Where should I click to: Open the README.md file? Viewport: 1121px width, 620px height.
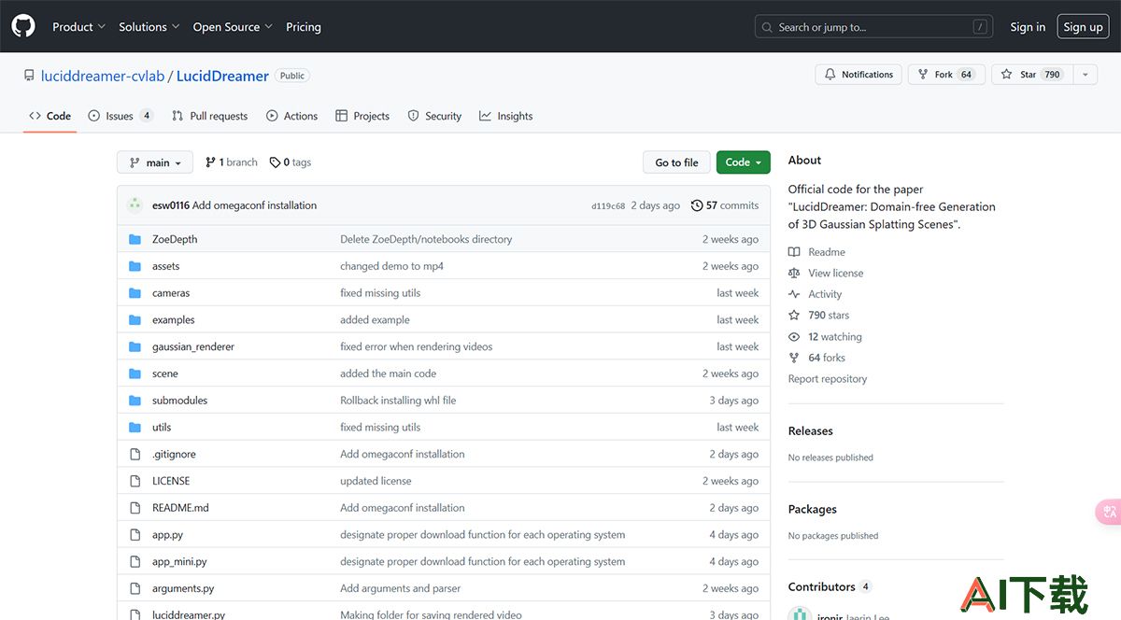pos(180,508)
